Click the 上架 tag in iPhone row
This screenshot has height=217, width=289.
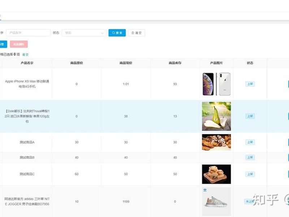point(250,84)
